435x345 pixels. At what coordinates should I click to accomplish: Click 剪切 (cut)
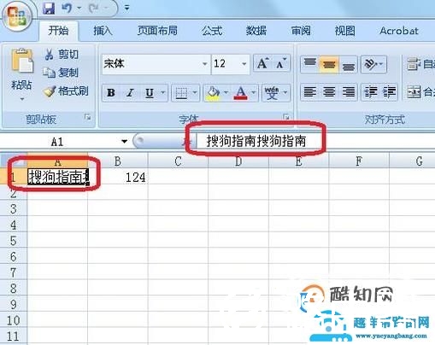tap(62, 54)
